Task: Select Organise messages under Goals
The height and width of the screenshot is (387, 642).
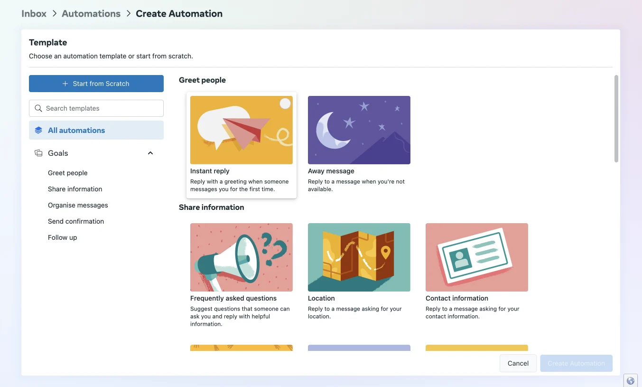Action: point(78,205)
